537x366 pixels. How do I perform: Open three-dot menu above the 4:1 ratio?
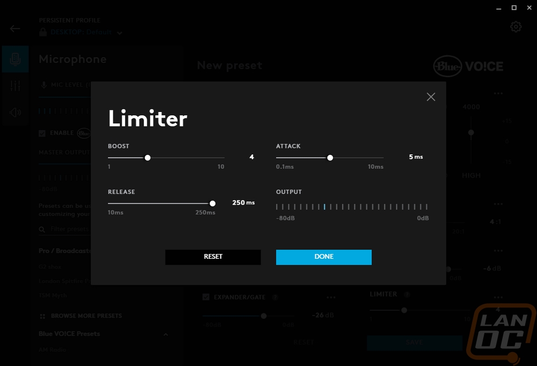[x=498, y=204]
